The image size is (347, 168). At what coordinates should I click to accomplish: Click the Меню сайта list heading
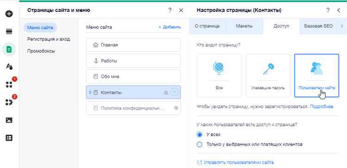coord(99,27)
